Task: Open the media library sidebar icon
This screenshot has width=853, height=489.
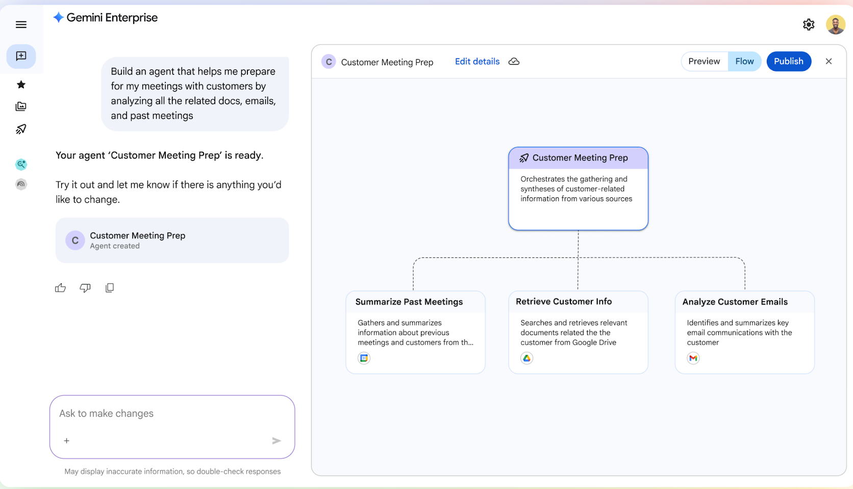Action: [x=21, y=107]
